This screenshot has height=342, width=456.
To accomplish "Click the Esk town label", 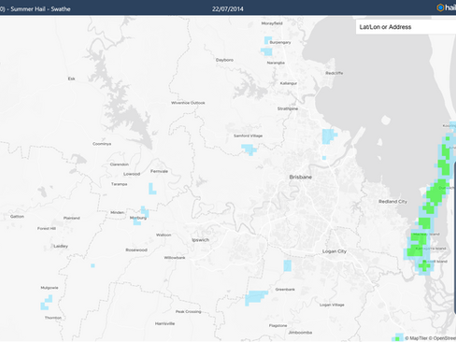I will coord(71,78).
